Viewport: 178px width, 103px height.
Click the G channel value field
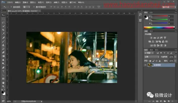(x=171, y=20)
